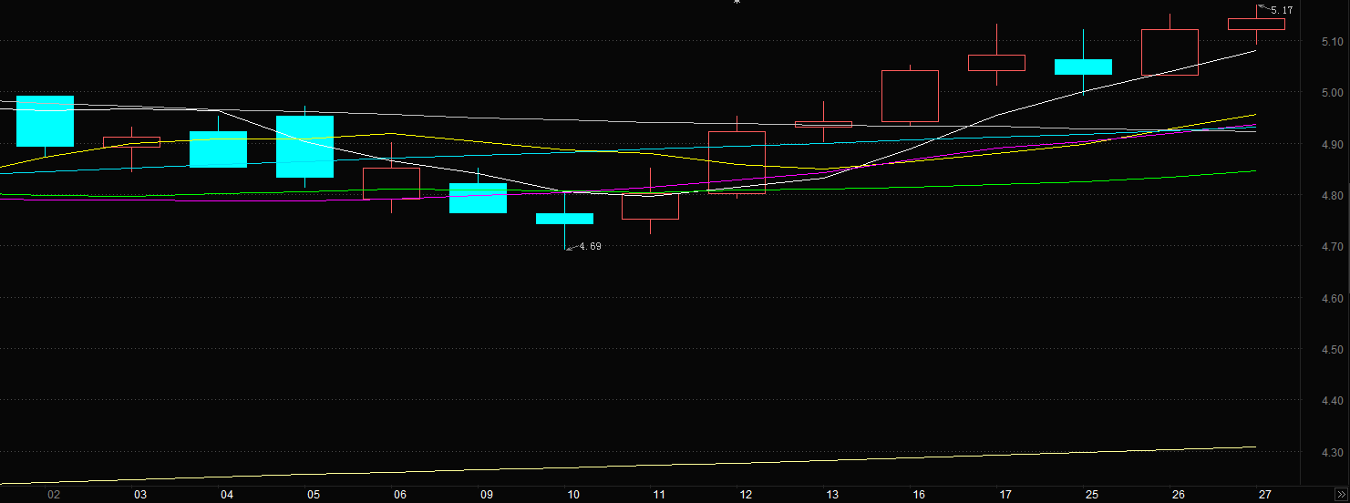This screenshot has height=503, width=1350.
Task: Click the asterisk marker at top center
Action: 737,3
